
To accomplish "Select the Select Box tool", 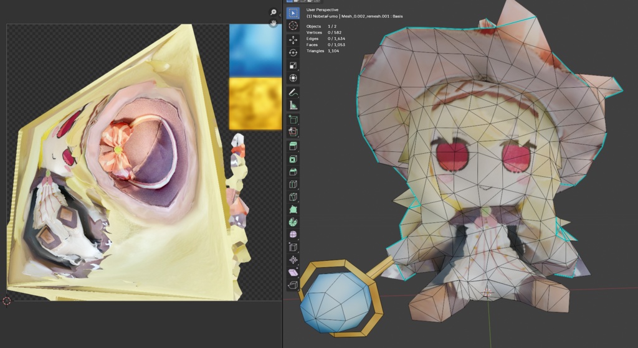I will tap(293, 13).
